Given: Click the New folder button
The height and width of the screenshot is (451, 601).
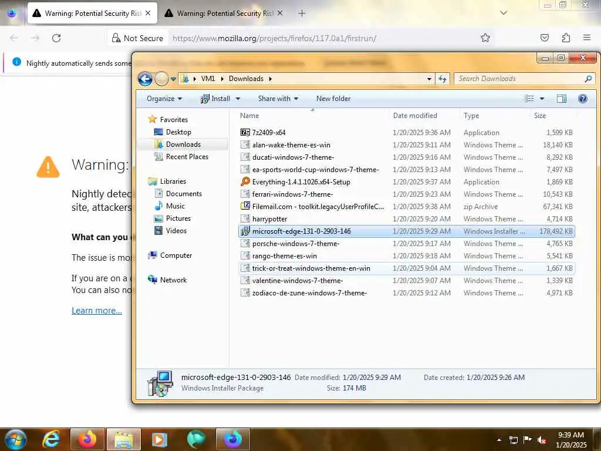Looking at the screenshot, I should [333, 99].
